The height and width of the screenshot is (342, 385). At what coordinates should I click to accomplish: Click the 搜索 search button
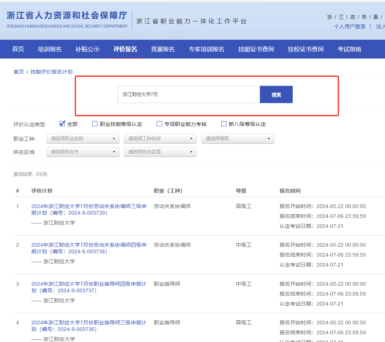276,95
